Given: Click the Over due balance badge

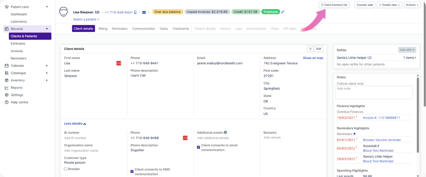Looking at the screenshot, I should coord(168,12).
